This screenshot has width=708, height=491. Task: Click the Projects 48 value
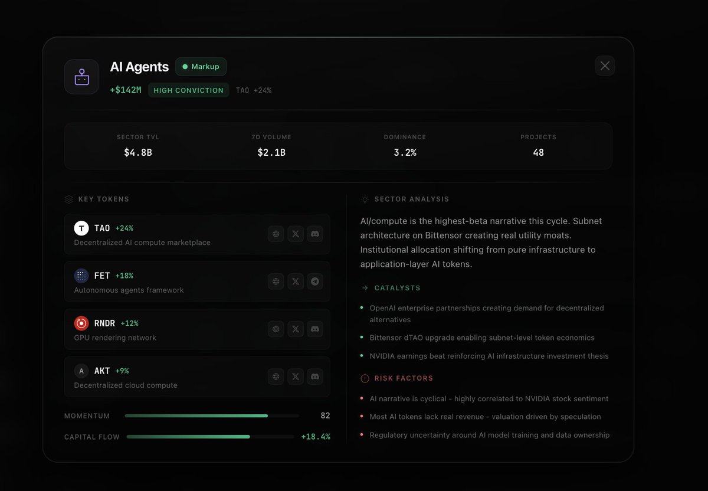538,152
